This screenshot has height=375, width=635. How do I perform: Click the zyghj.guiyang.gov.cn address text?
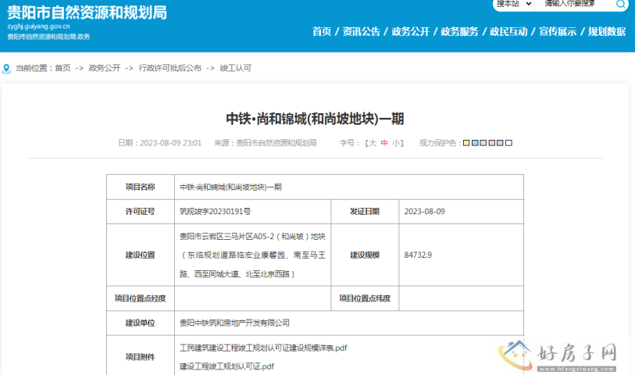click(38, 27)
